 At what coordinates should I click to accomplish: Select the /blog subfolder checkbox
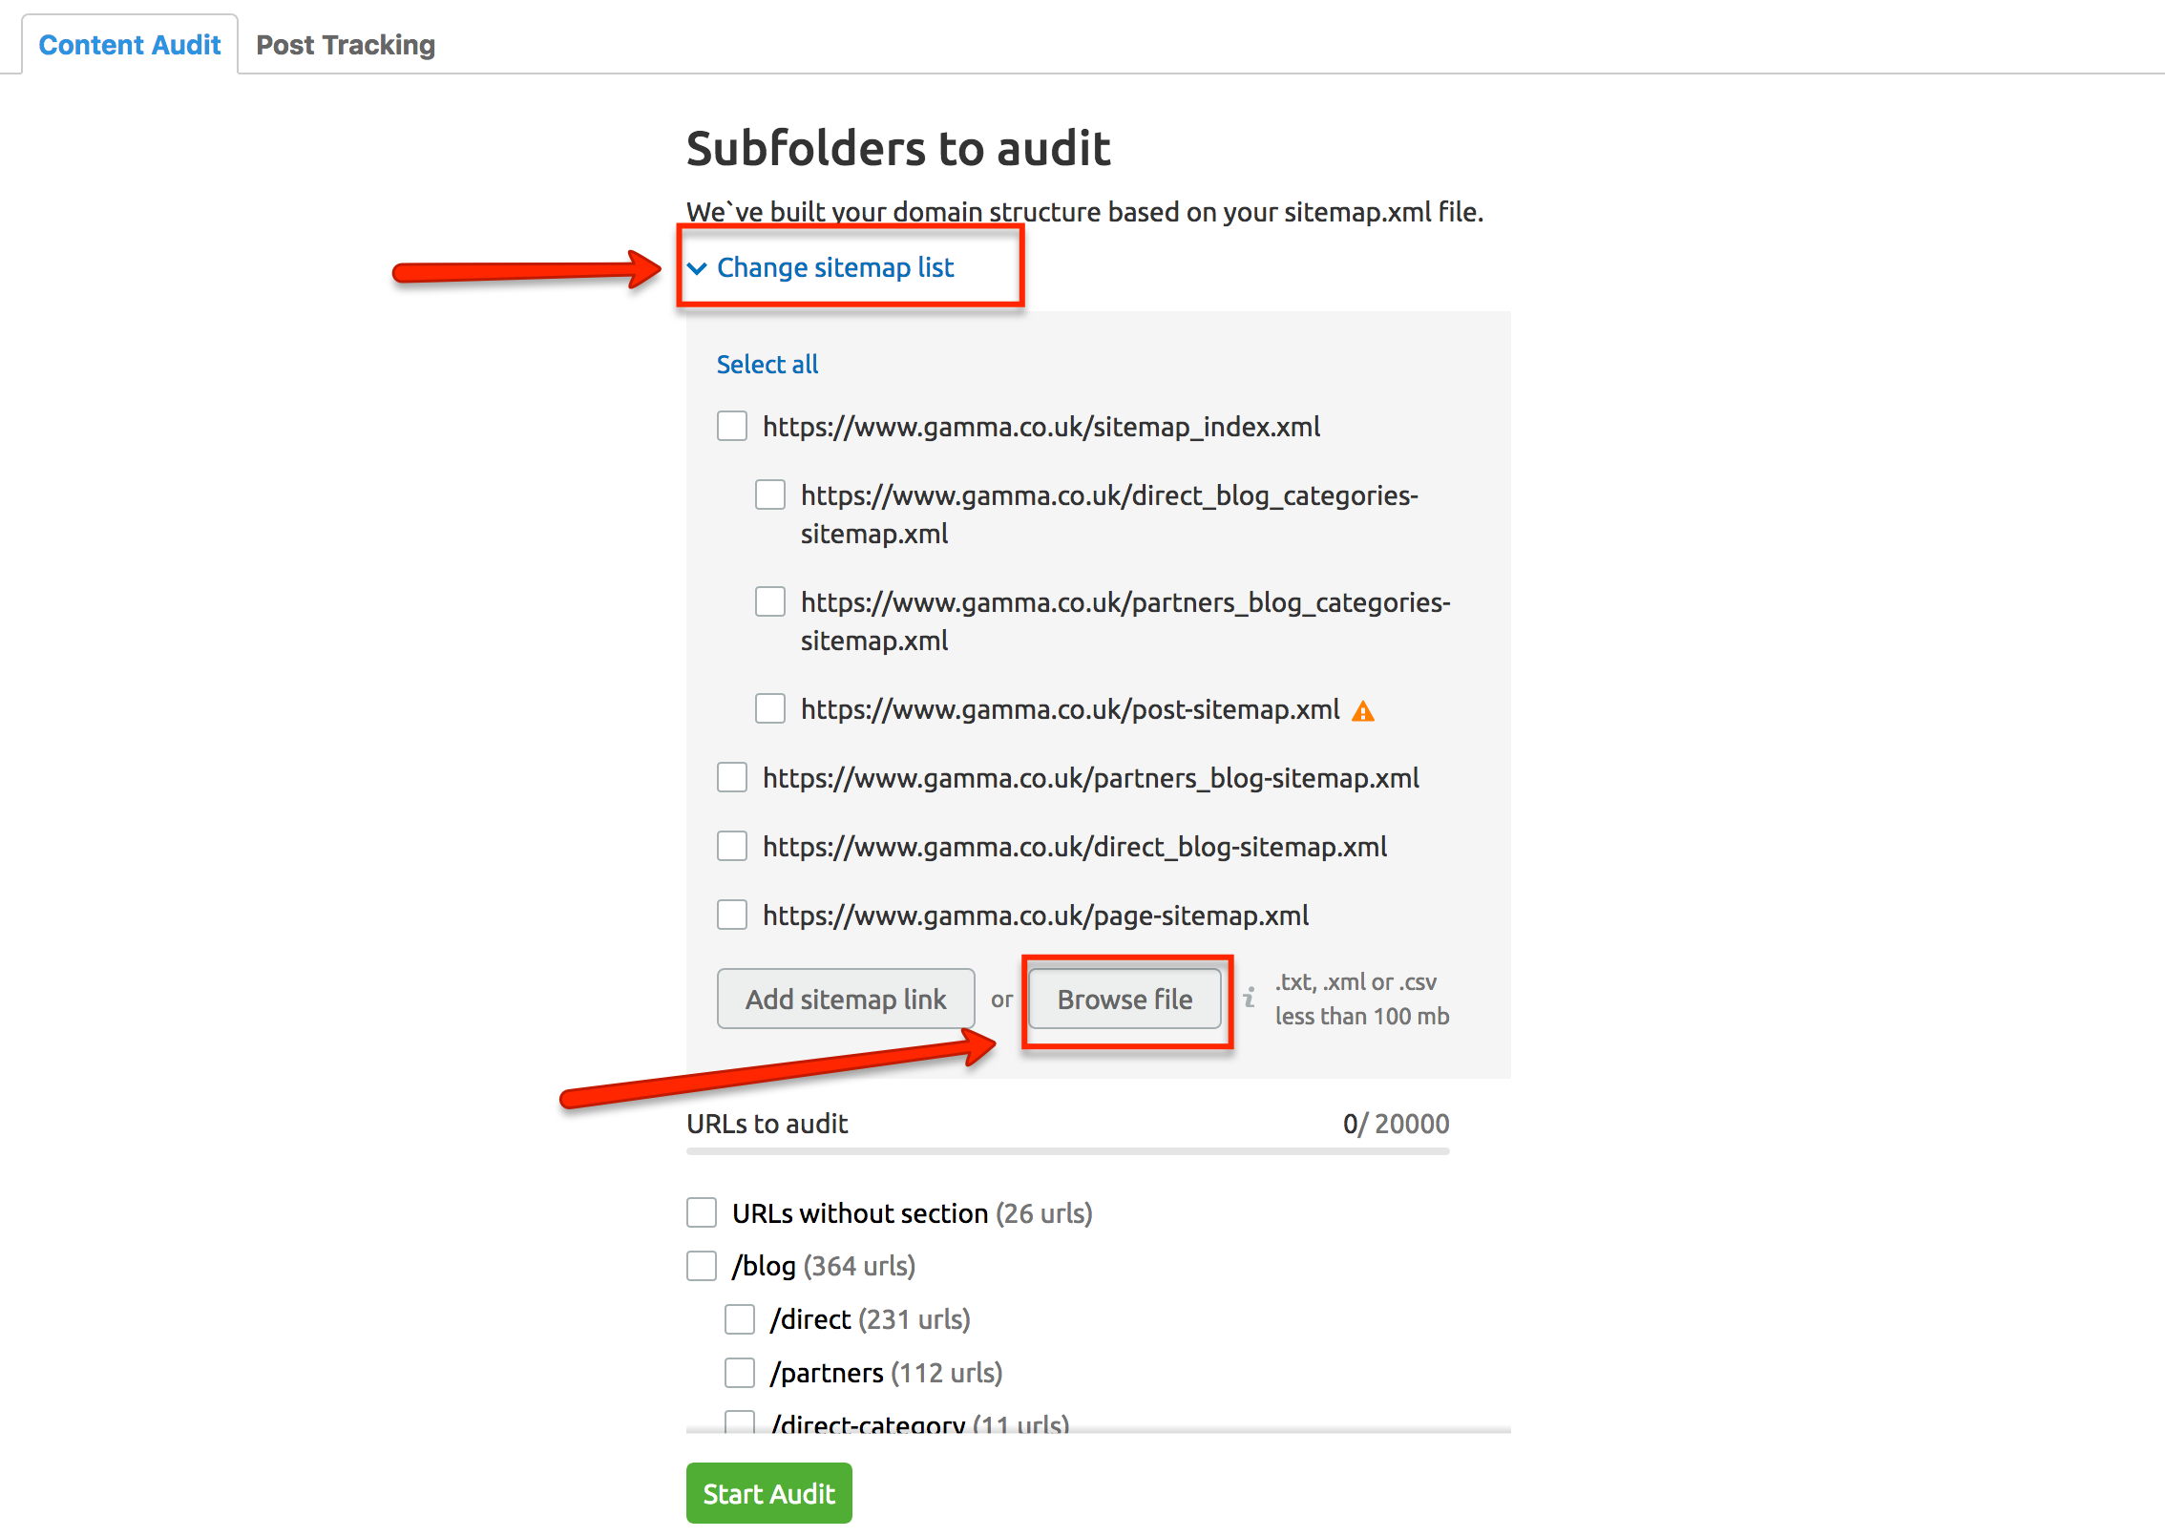(x=702, y=1266)
